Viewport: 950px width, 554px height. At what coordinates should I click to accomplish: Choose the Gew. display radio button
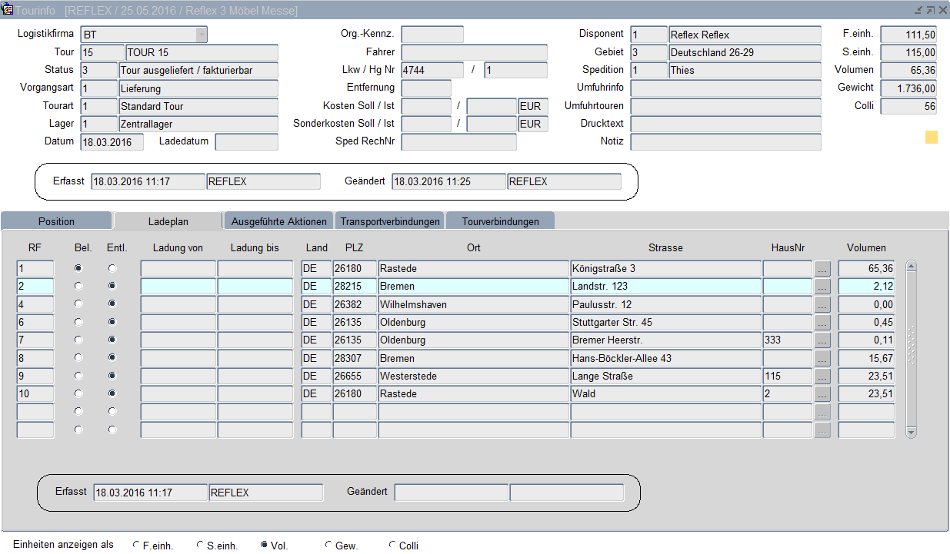click(328, 546)
